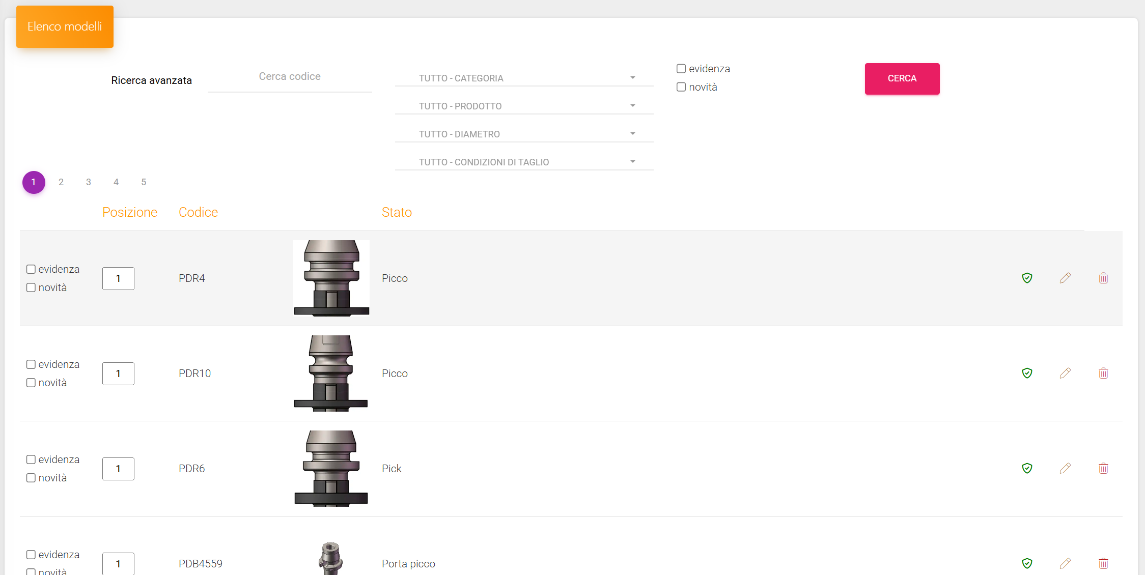The width and height of the screenshot is (1145, 575).
Task: Enable the evidenza search filter checkbox
Action: click(x=681, y=69)
